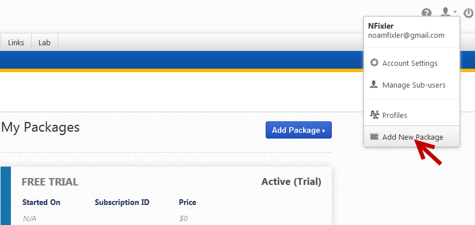Click the help question mark icon
This screenshot has width=475, height=225.
click(x=427, y=13)
